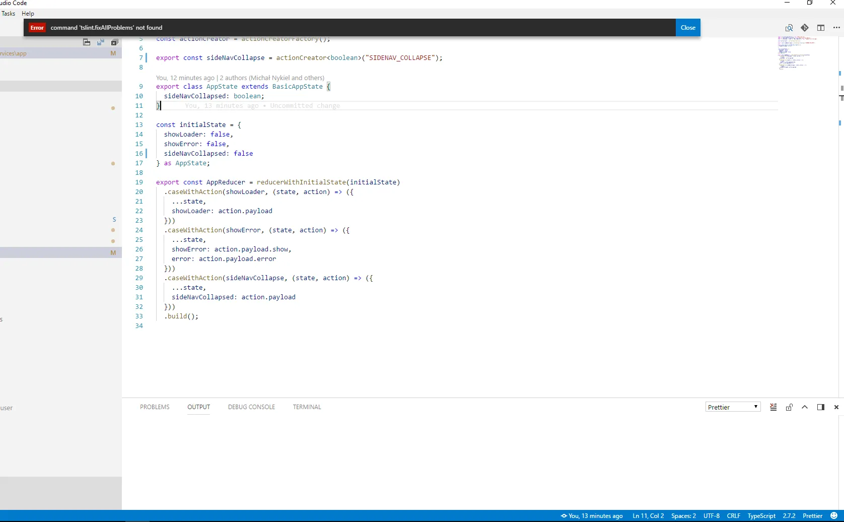Screen dimensions: 844x522
Task: Switch to the PROBLEMS panel tab
Action: [x=155, y=407]
